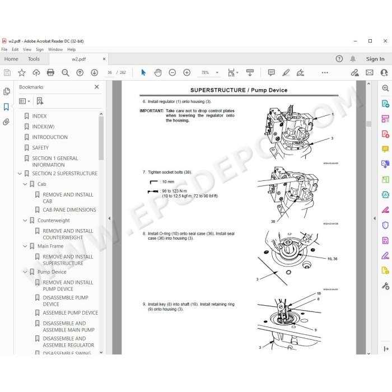Go to next page arrow
The image size is (392, 392).
click(x=94, y=72)
